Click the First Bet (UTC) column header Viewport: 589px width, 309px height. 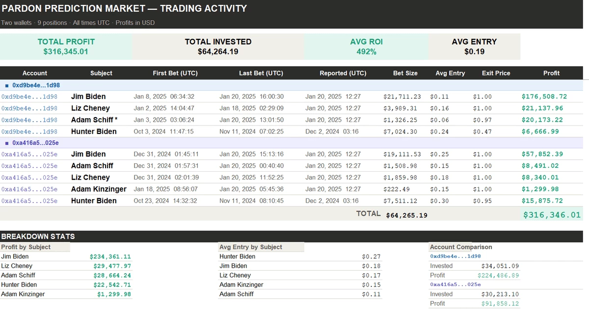pyautogui.click(x=175, y=73)
